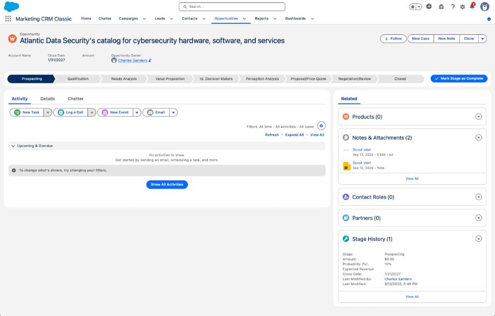Click the Notes & Attachments icon
495x316 pixels.
tap(346, 137)
